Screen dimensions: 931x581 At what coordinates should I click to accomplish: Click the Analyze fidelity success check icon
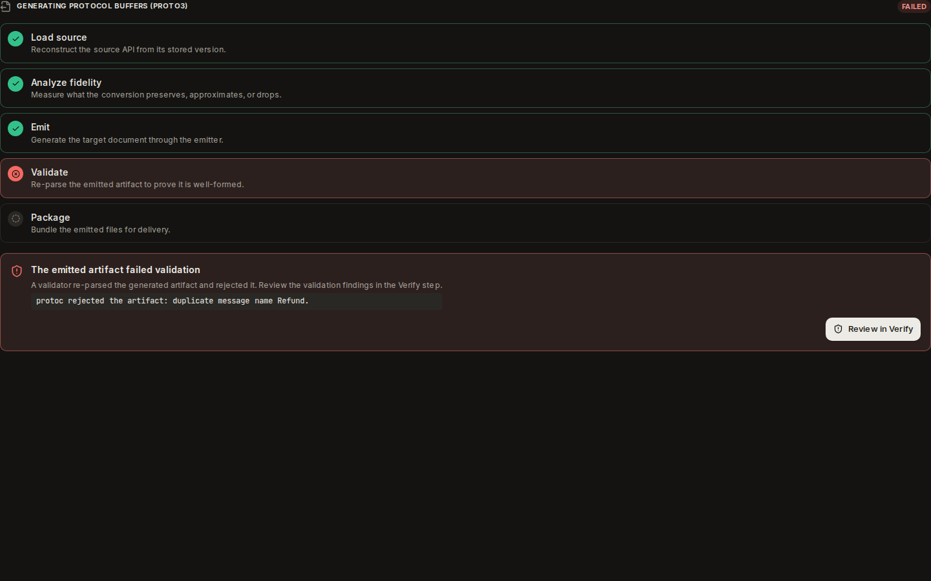coord(16,84)
